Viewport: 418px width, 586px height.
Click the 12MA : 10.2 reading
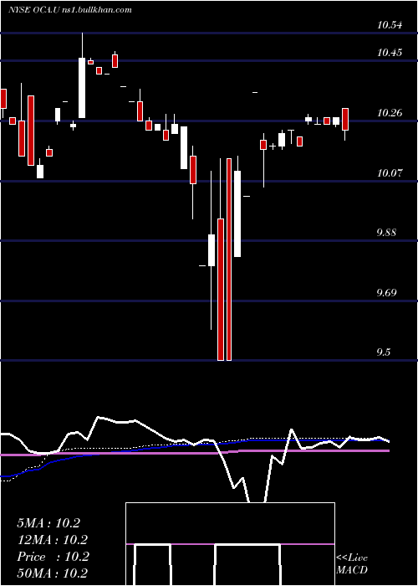[52, 540]
